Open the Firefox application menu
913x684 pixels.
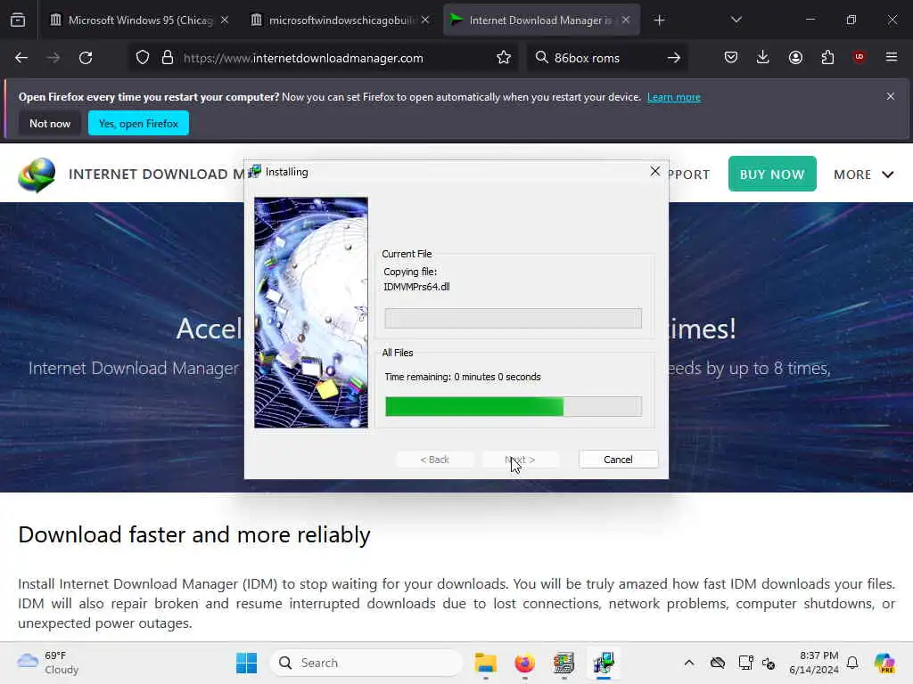[x=891, y=57]
